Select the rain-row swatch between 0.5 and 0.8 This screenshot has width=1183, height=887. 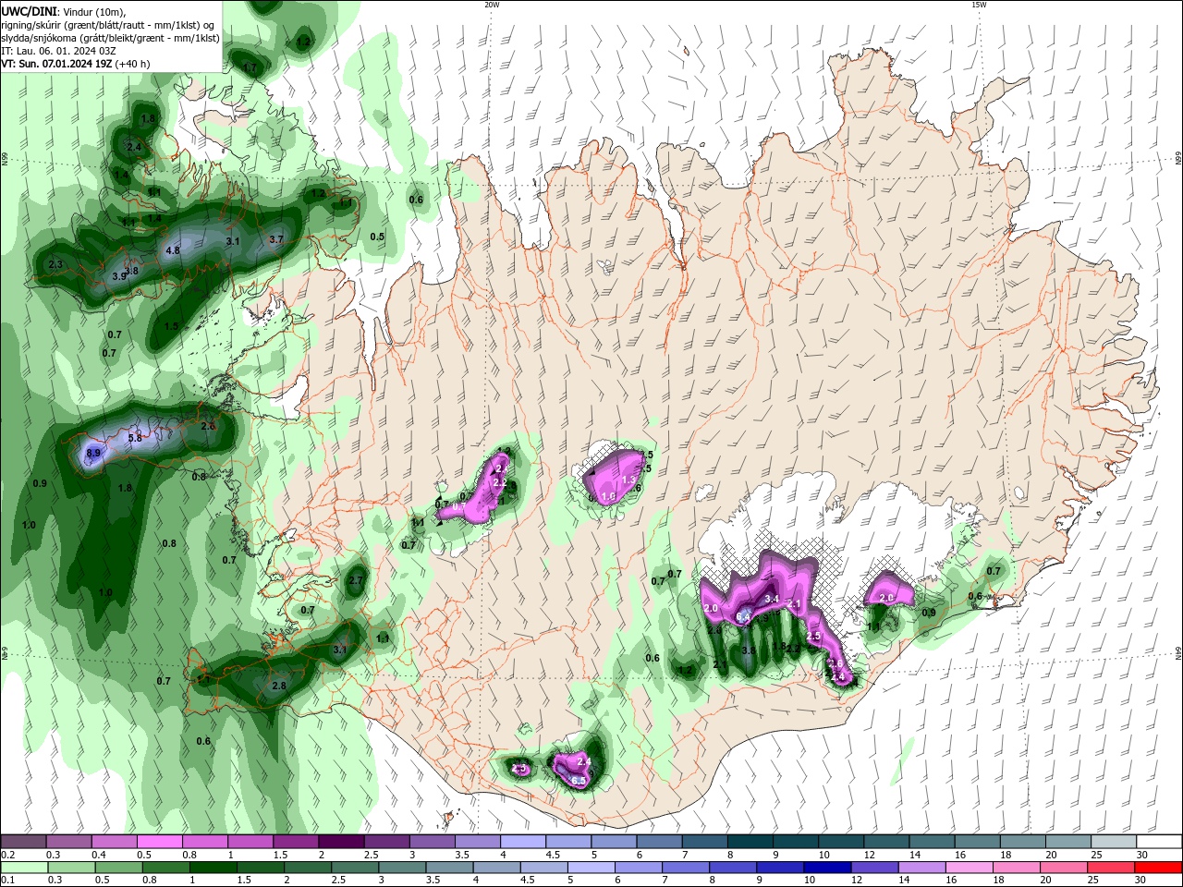click(120, 868)
